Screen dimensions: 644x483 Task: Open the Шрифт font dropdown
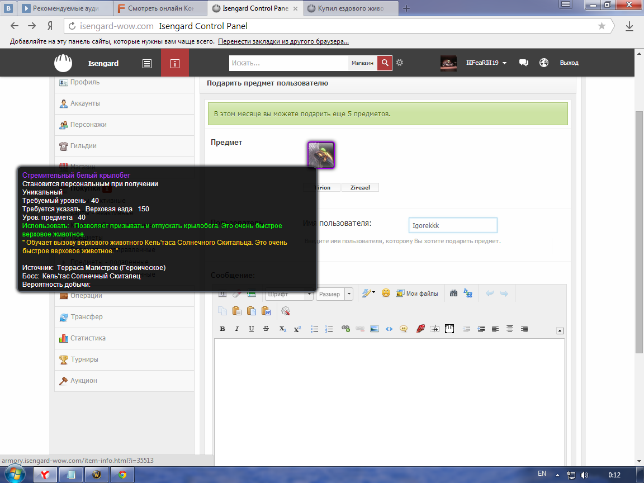pos(290,294)
